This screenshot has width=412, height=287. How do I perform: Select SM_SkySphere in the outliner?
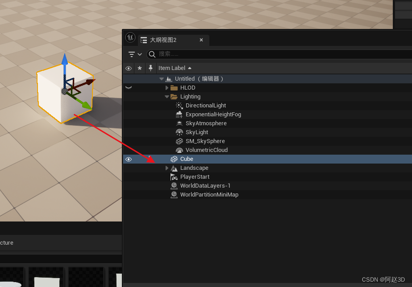click(x=205, y=141)
